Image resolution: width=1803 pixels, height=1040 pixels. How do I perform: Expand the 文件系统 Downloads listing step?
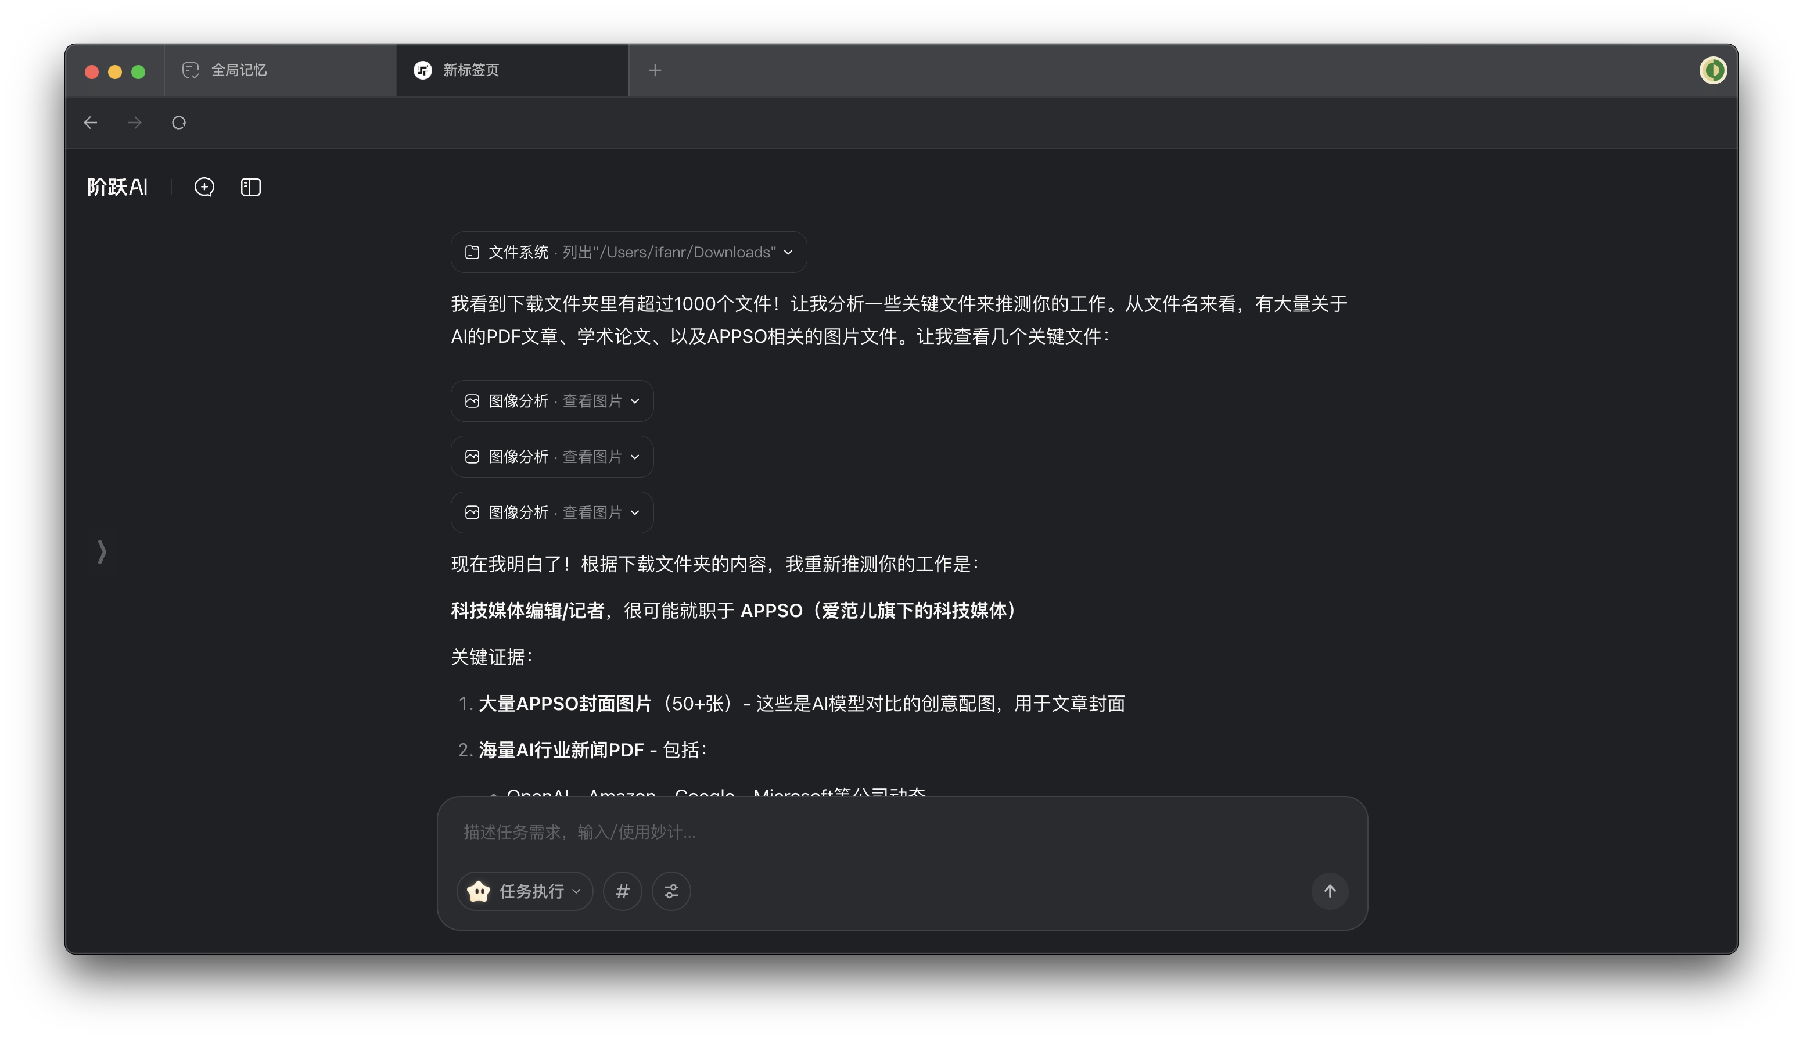pyautogui.click(x=628, y=252)
